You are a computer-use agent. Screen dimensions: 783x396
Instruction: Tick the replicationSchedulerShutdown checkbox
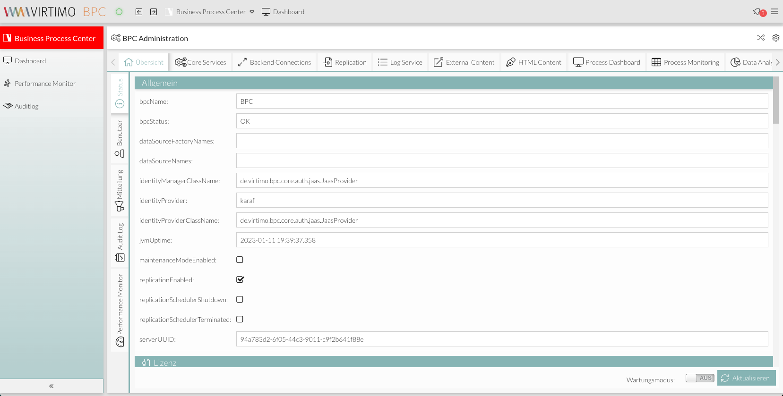point(240,300)
